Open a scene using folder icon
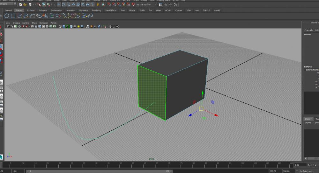319x173 pixels. (25, 4)
